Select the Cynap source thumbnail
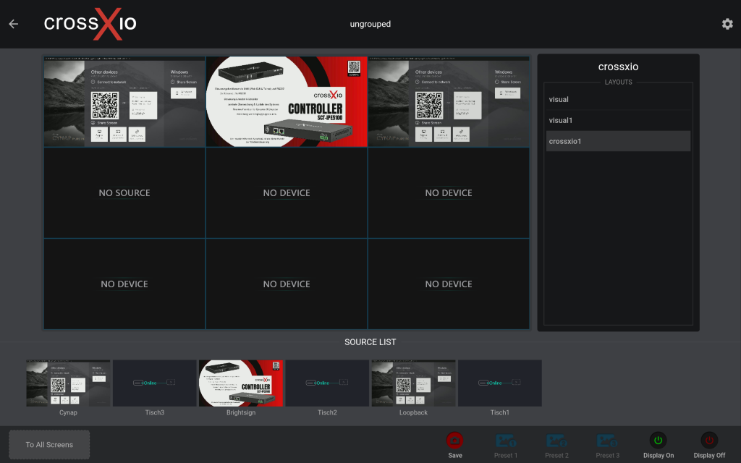The width and height of the screenshot is (741, 463). tap(68, 383)
